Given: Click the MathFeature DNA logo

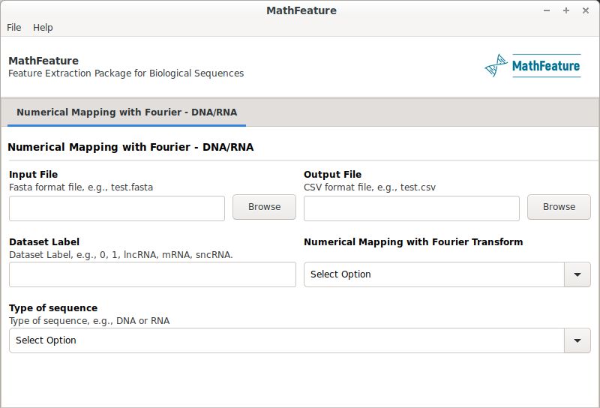Looking at the screenshot, I should click(x=532, y=66).
